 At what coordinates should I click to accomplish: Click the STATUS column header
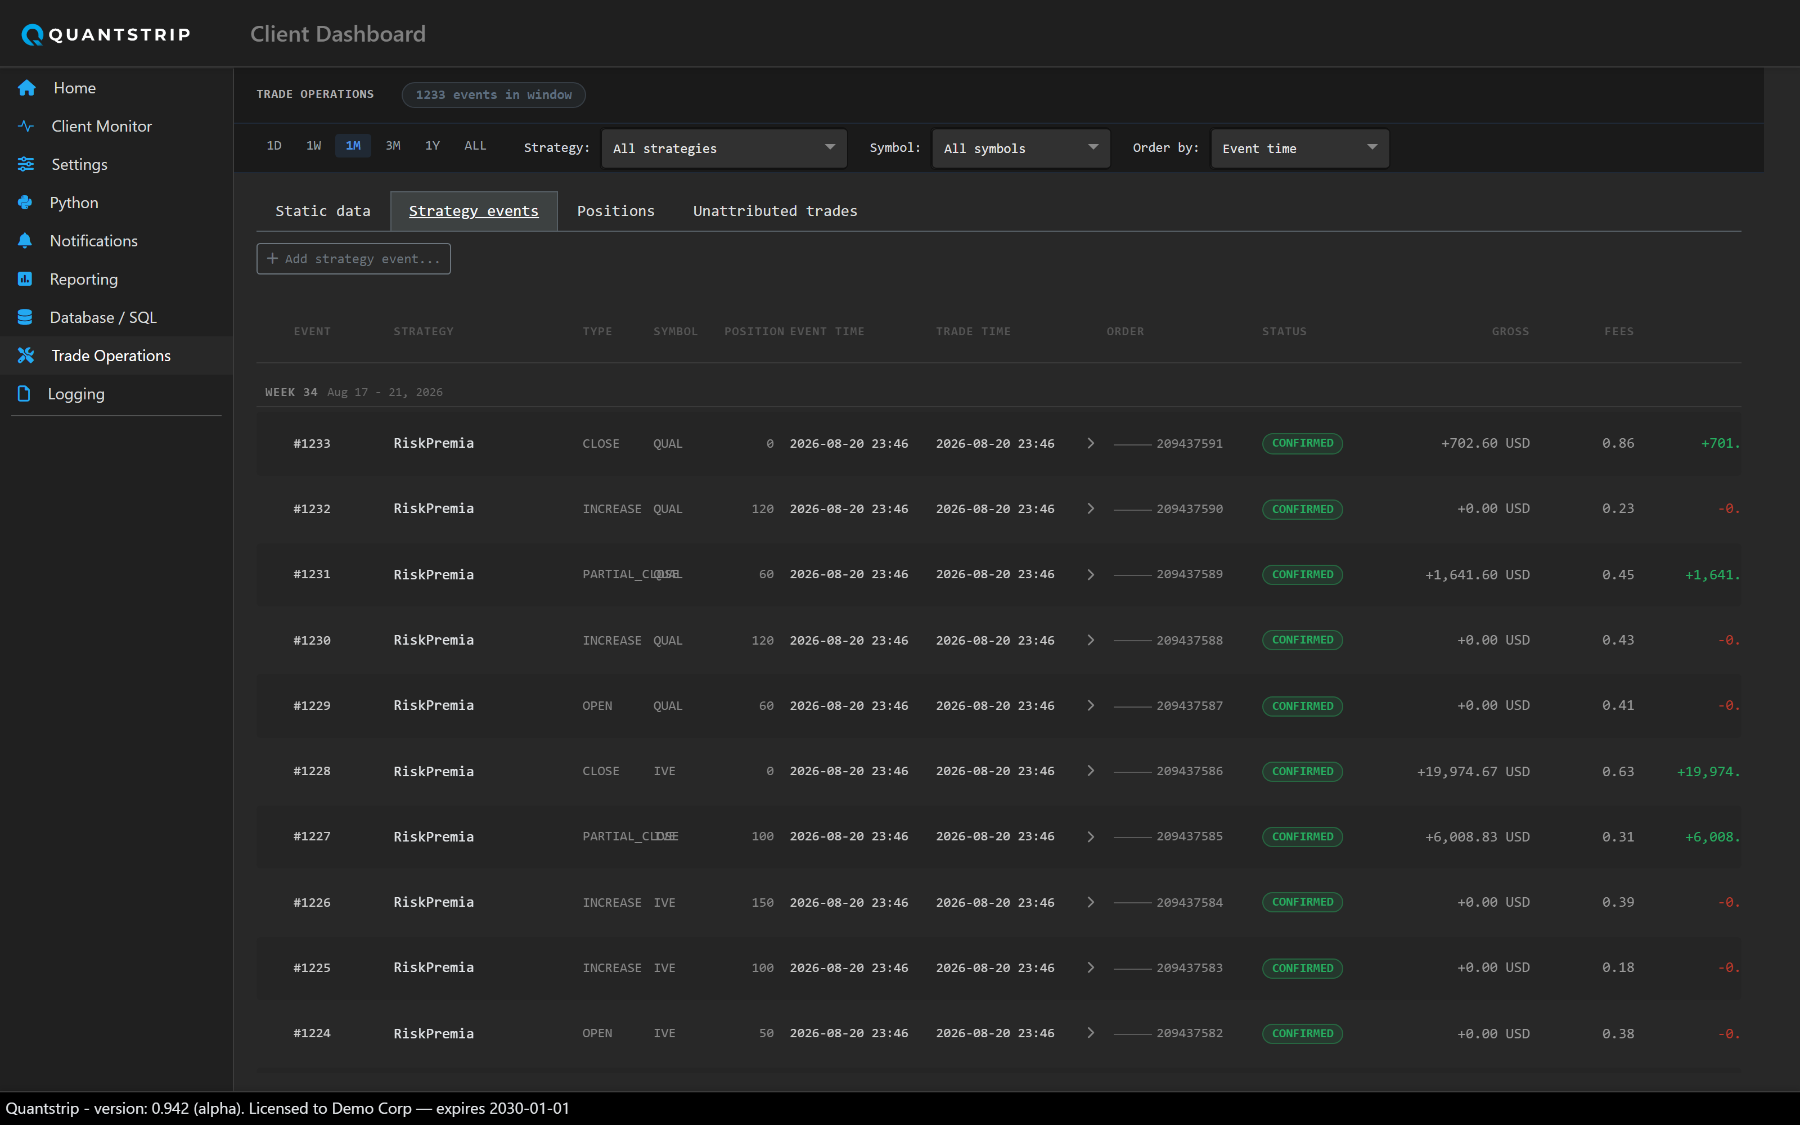point(1284,331)
